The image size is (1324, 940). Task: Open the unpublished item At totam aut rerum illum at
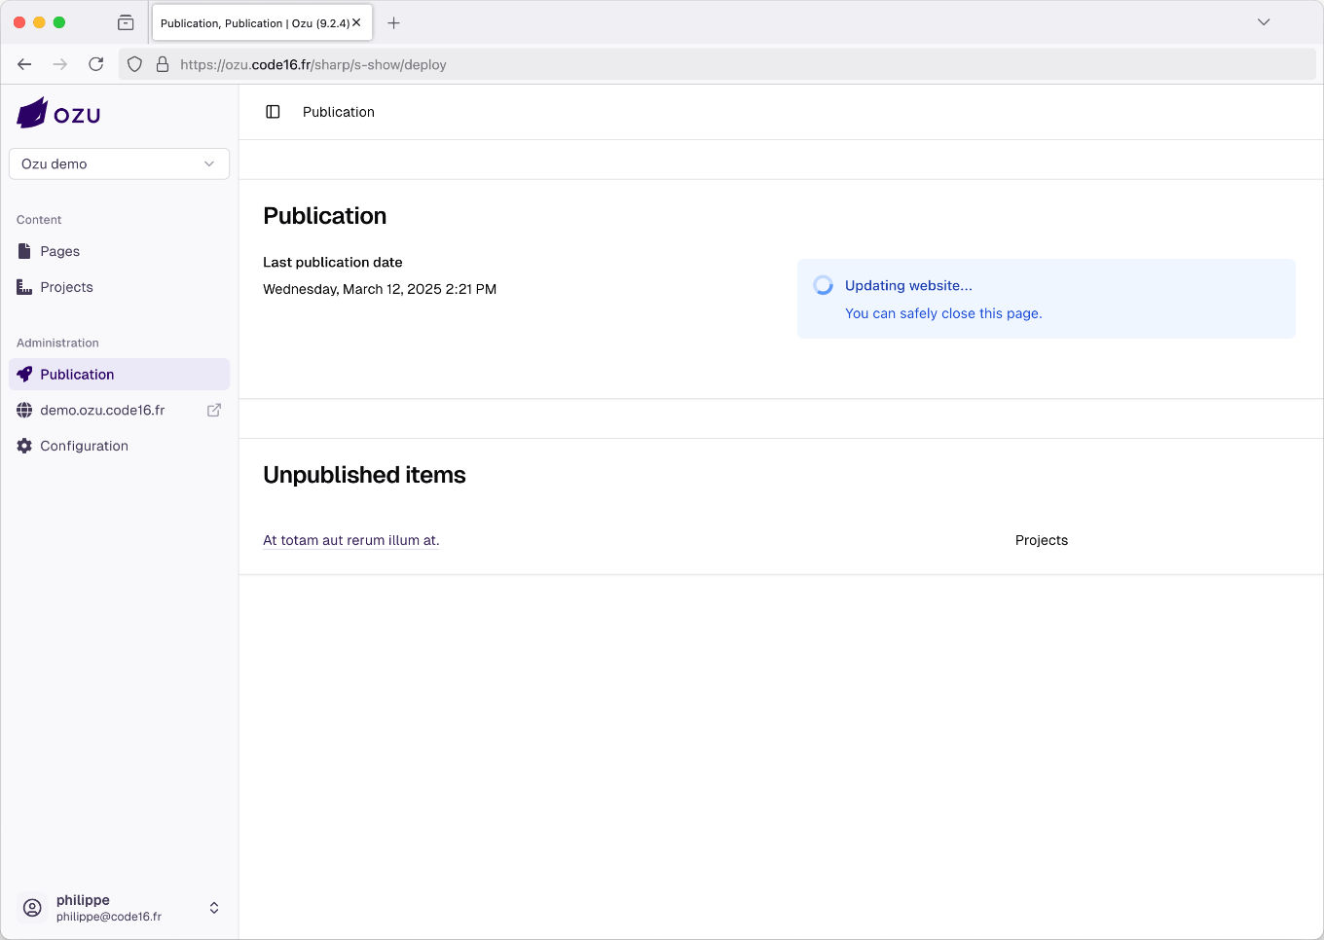coord(350,540)
